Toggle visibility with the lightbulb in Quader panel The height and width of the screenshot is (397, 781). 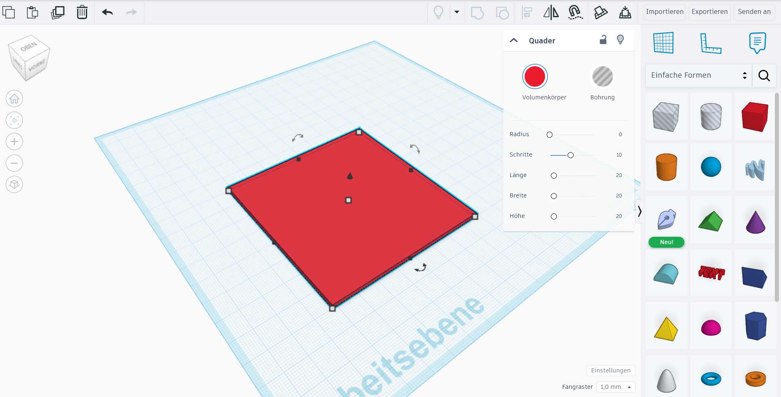click(x=621, y=40)
